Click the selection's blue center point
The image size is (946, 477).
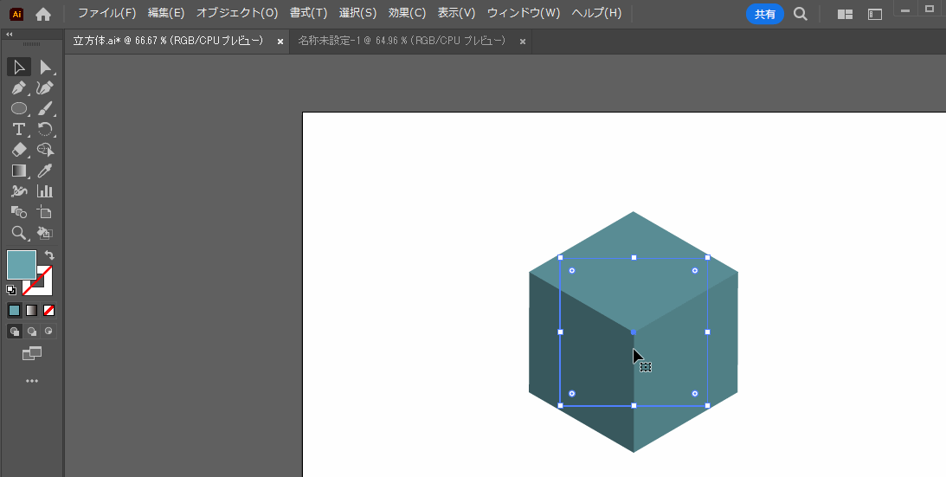pyautogui.click(x=633, y=332)
